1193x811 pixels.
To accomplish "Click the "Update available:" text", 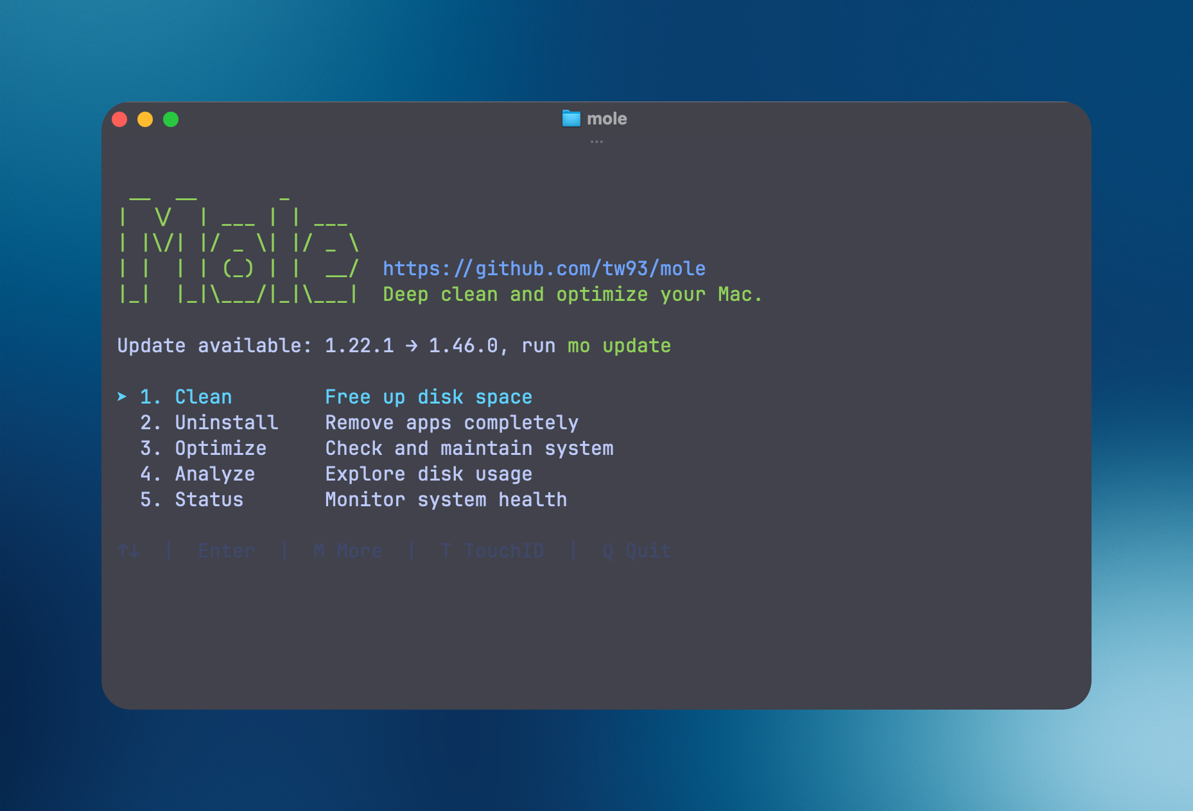I will (214, 346).
